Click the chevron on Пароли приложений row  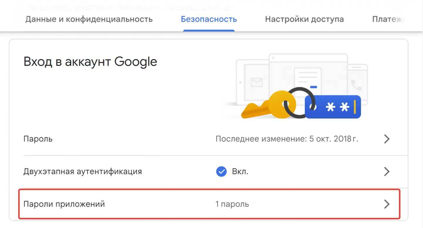click(x=387, y=204)
